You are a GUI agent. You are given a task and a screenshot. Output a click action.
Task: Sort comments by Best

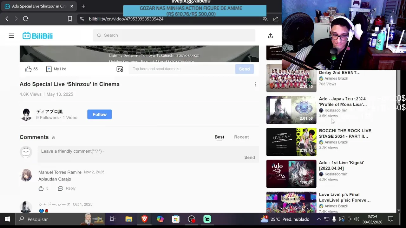click(219, 137)
